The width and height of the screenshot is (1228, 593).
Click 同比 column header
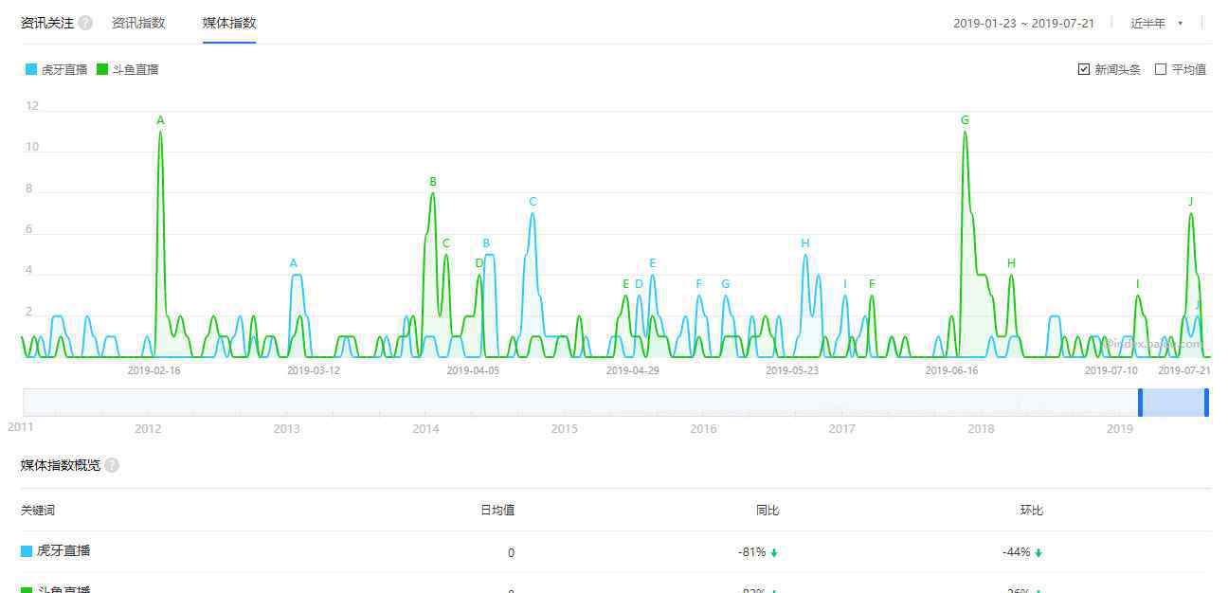(x=767, y=510)
